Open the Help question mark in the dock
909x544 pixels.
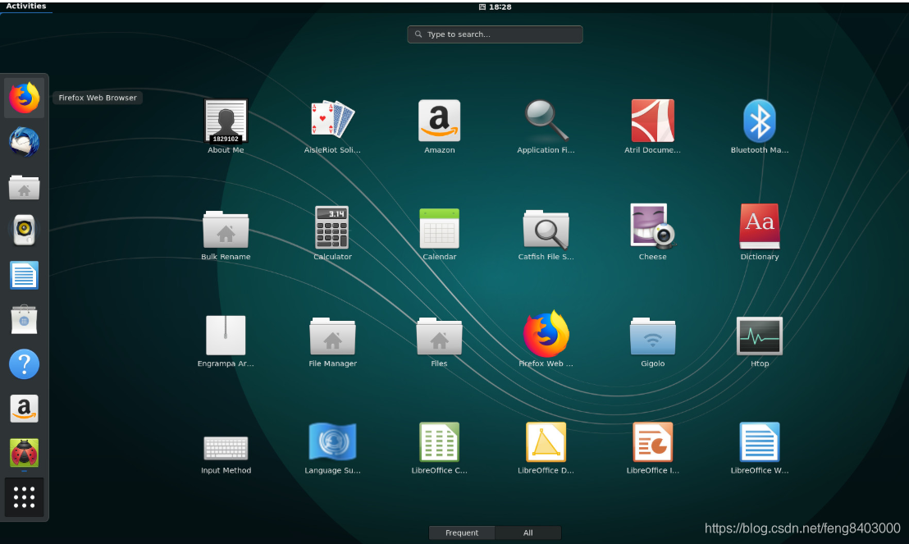tap(25, 364)
